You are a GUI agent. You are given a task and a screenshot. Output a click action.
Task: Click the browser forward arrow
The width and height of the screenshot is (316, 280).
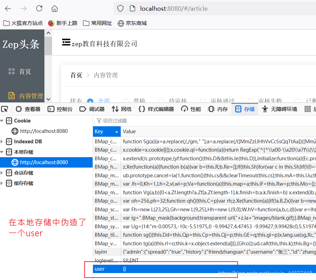[24, 9]
